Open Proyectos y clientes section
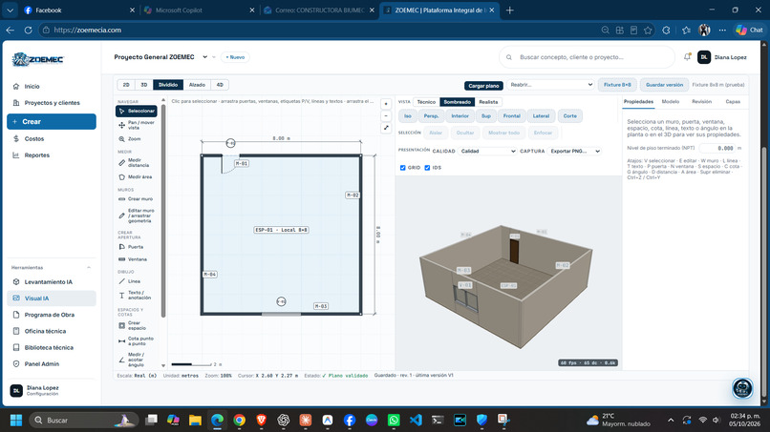 tap(52, 103)
